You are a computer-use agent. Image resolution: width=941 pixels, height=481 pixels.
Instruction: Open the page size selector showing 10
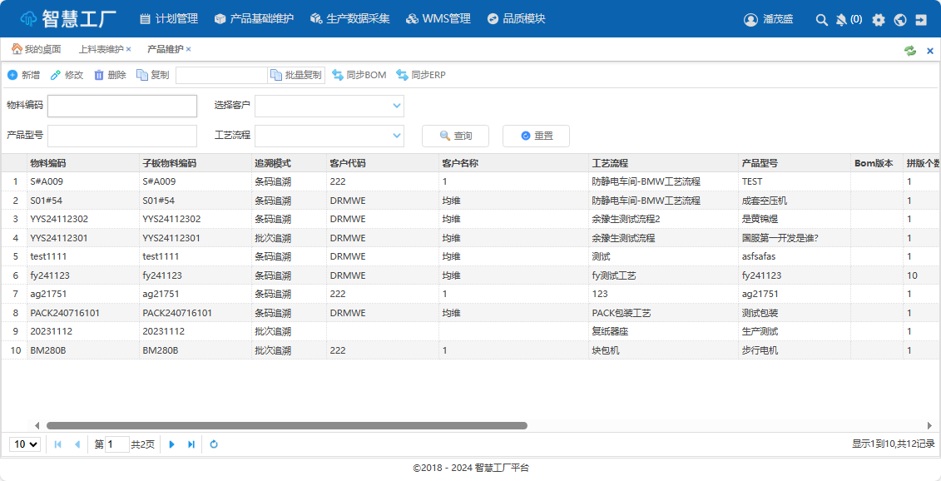click(25, 444)
